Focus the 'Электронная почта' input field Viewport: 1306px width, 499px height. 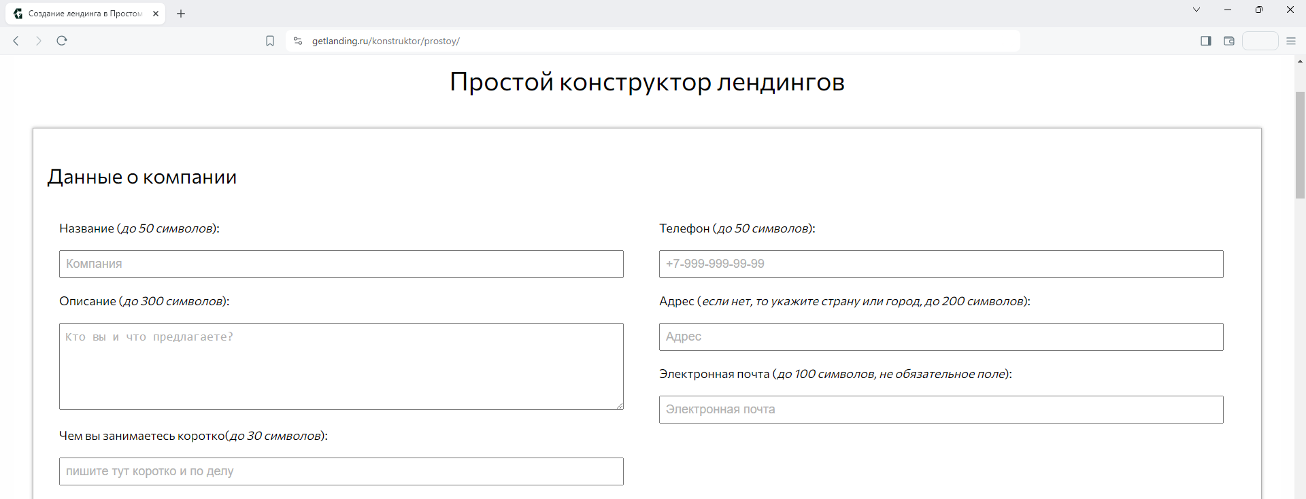[x=941, y=409]
